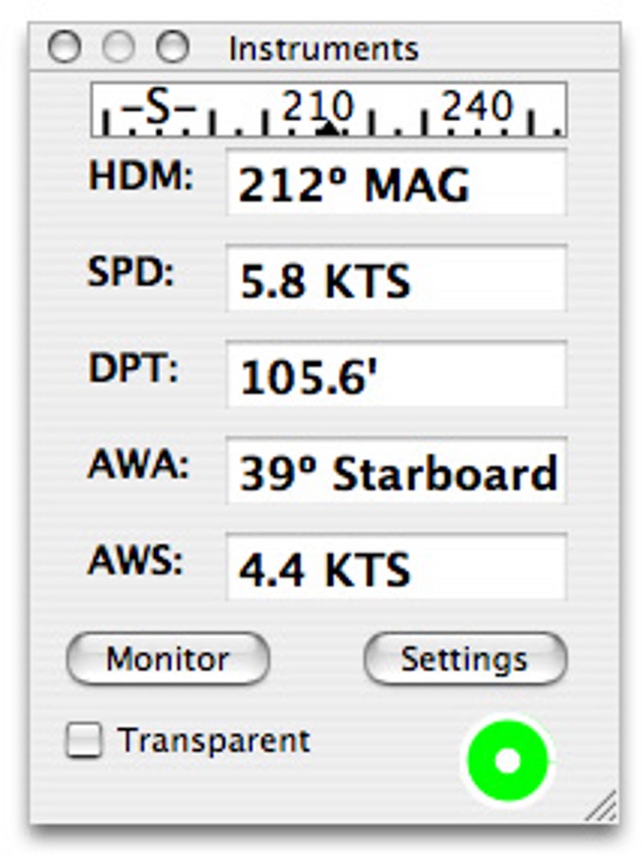Screen dimensions: 643x857
Task: Open the Monitor window
Action: point(167,658)
